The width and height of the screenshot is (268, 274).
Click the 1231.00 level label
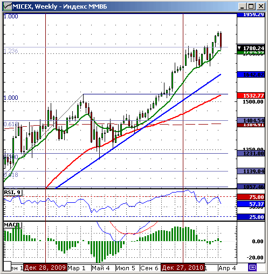point(251,153)
